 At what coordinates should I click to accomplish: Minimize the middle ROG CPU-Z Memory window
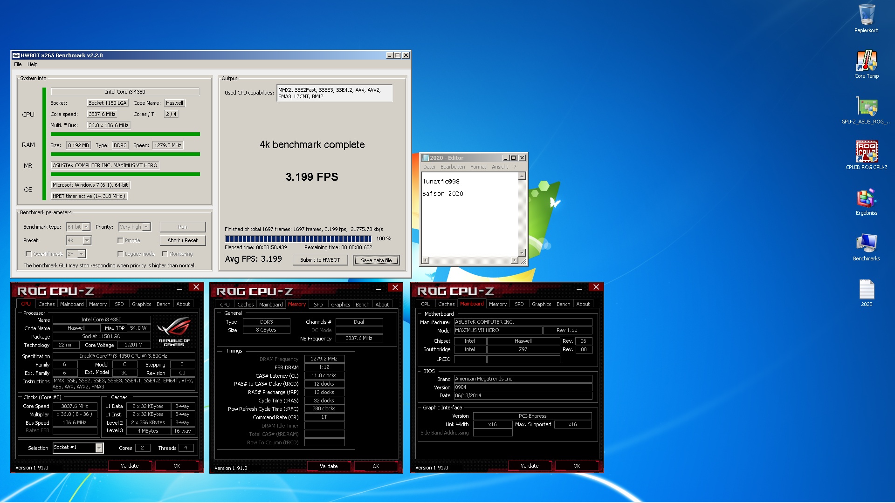pyautogui.click(x=379, y=289)
